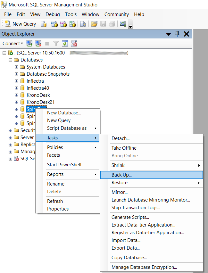Click the Analysis Services MDX Query icon

[54, 24]
